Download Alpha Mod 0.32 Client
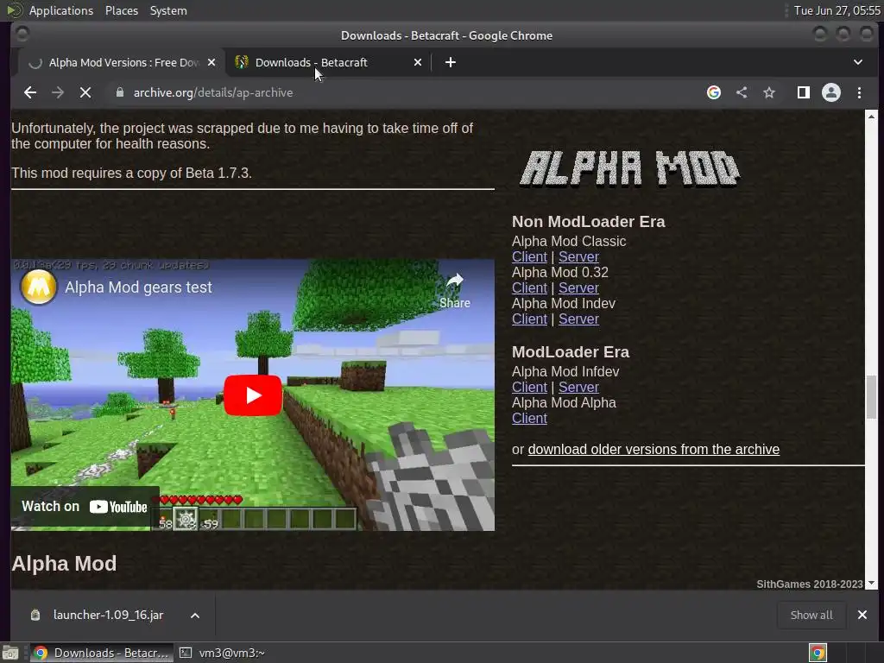 (x=529, y=287)
